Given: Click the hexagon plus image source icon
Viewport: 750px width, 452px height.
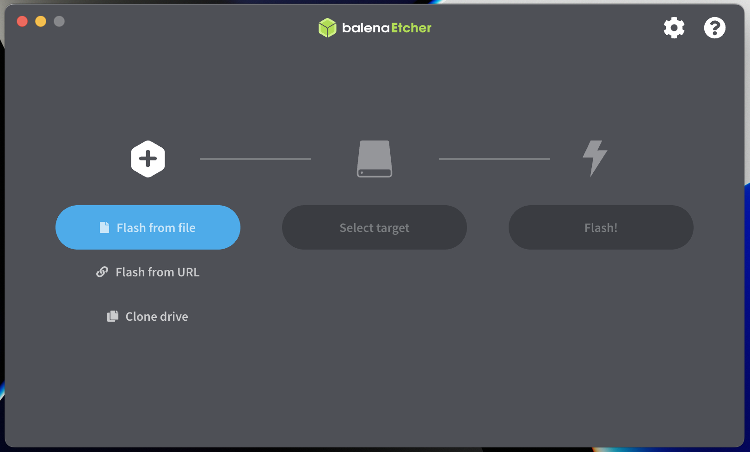Looking at the screenshot, I should (x=148, y=159).
